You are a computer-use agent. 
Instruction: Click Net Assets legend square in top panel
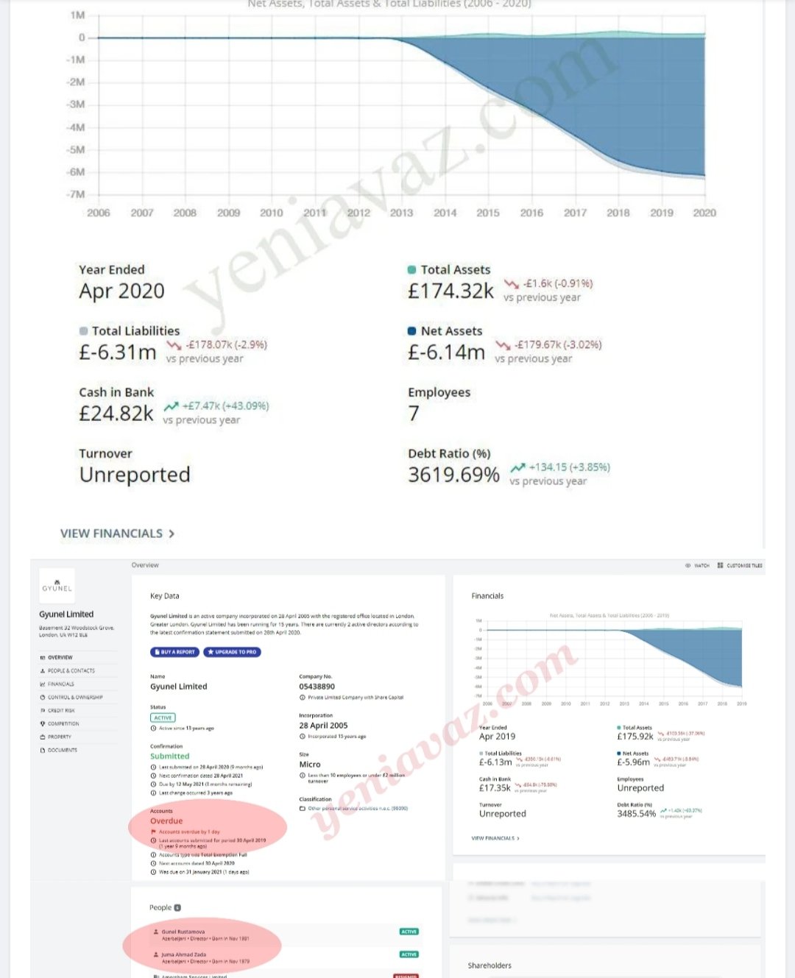pos(412,331)
